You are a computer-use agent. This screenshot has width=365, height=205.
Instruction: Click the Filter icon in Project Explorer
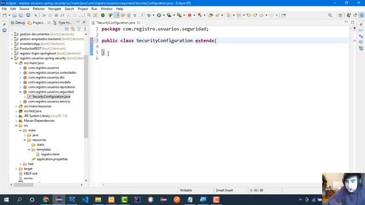tap(79, 29)
